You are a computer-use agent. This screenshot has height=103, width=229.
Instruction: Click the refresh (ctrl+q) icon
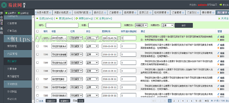click(77, 18)
